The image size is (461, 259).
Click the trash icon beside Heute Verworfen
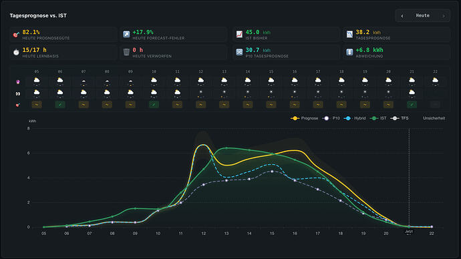click(x=126, y=52)
